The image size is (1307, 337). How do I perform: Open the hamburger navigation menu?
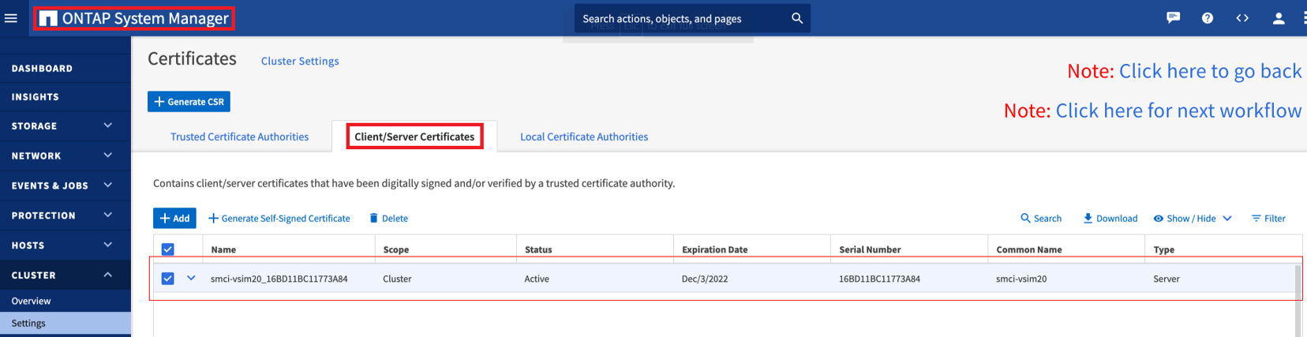[11, 18]
